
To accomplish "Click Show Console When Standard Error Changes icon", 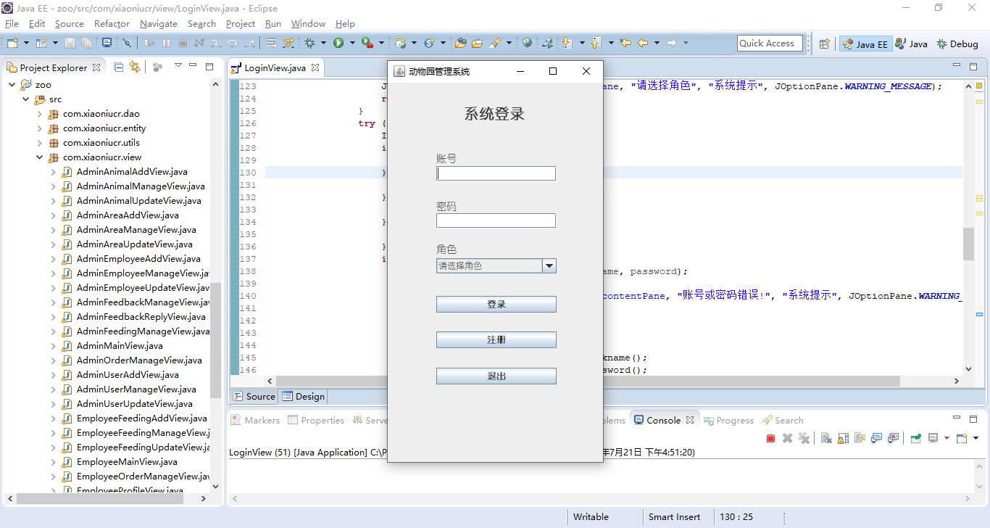I will (x=893, y=439).
